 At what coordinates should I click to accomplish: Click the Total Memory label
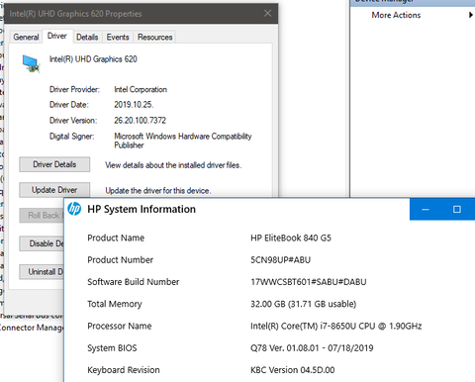[x=115, y=304]
